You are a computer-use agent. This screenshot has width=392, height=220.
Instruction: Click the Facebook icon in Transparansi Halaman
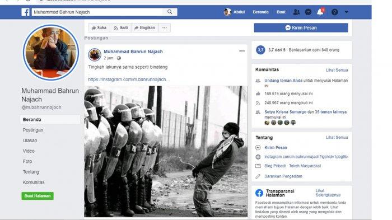point(259,193)
